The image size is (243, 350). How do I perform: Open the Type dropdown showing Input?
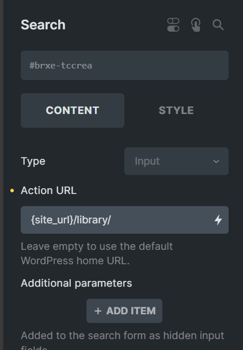pyautogui.click(x=176, y=161)
